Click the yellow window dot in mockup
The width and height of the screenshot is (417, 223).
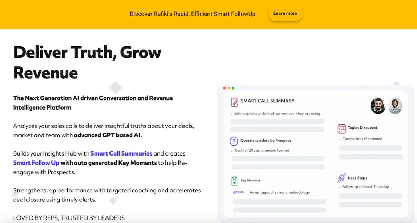[229, 88]
